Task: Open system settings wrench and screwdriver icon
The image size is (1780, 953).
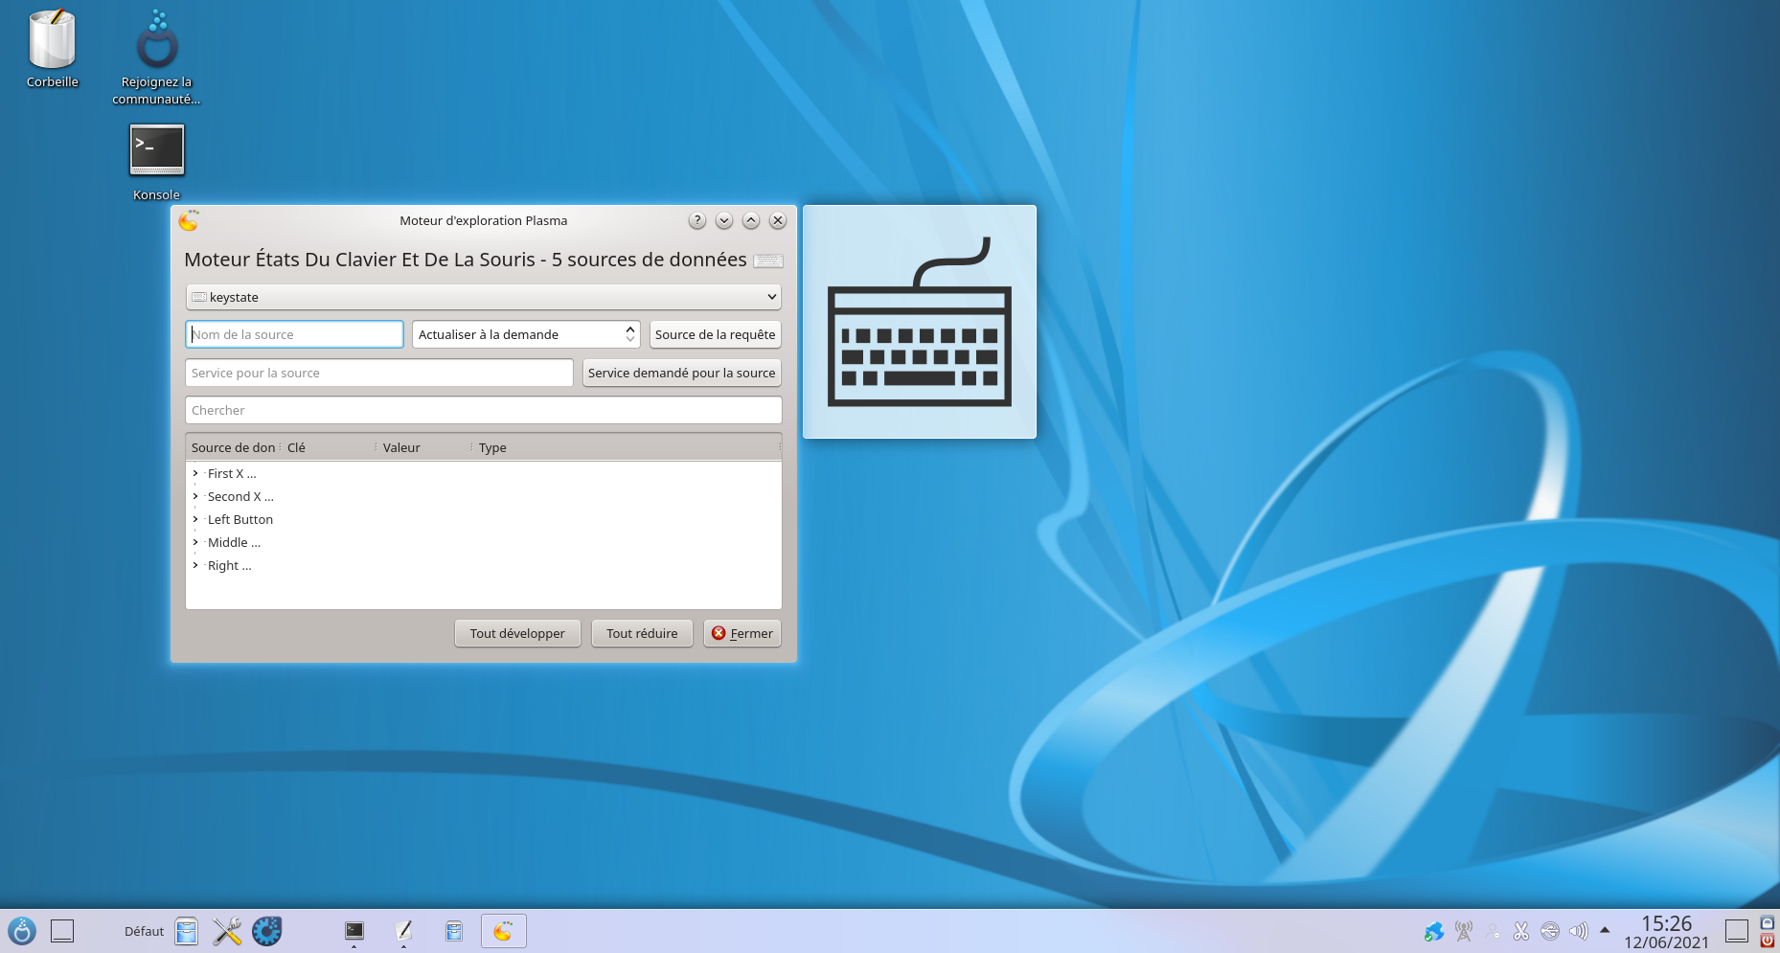Action: (227, 931)
